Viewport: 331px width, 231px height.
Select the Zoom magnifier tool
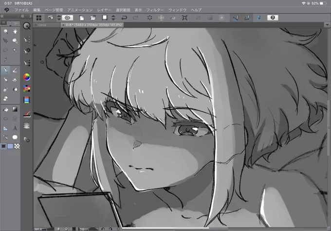tap(6, 32)
